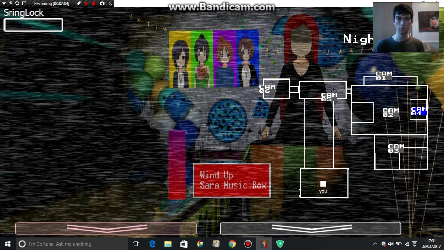Open Microsoft Store from the taskbar

184,244
